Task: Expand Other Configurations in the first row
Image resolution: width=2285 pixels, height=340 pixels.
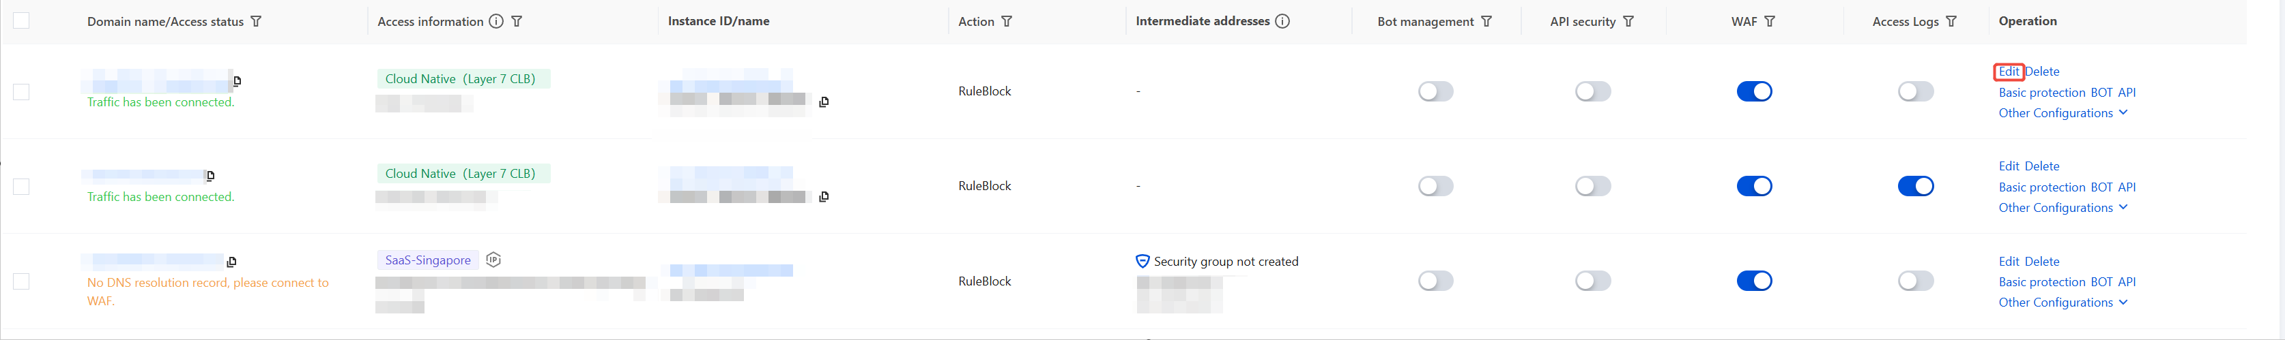Action: pyautogui.click(x=2063, y=113)
